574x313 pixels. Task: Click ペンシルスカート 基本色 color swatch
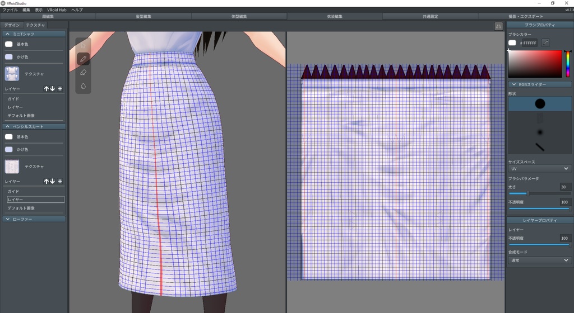pos(9,137)
